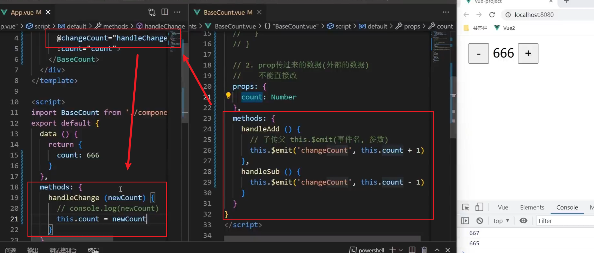This screenshot has height=253, width=594.
Task: Open changes compare icon in App.vue editor
Action: (x=152, y=12)
